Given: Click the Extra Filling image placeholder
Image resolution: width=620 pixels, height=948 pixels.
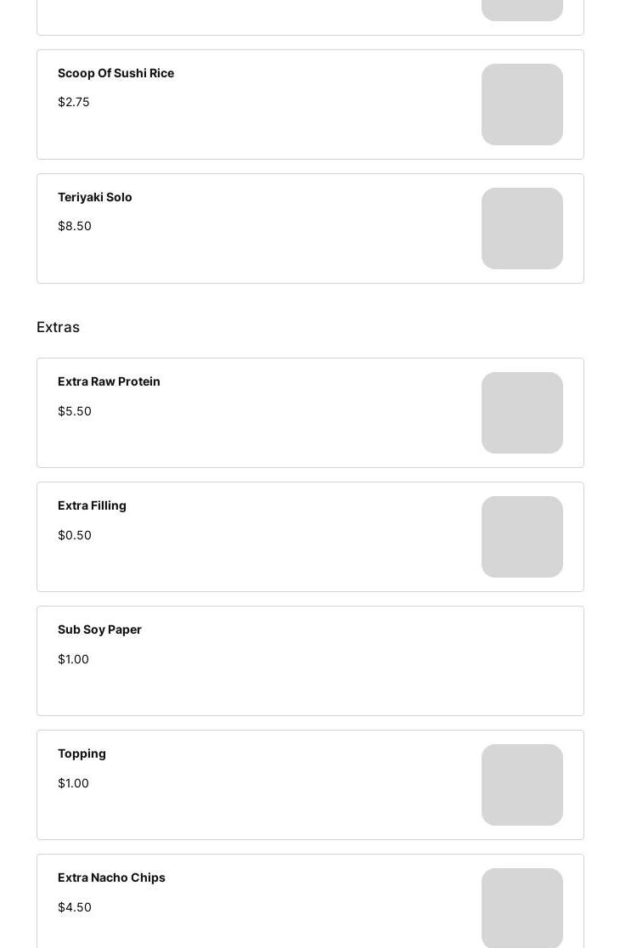Looking at the screenshot, I should click(x=521, y=537).
